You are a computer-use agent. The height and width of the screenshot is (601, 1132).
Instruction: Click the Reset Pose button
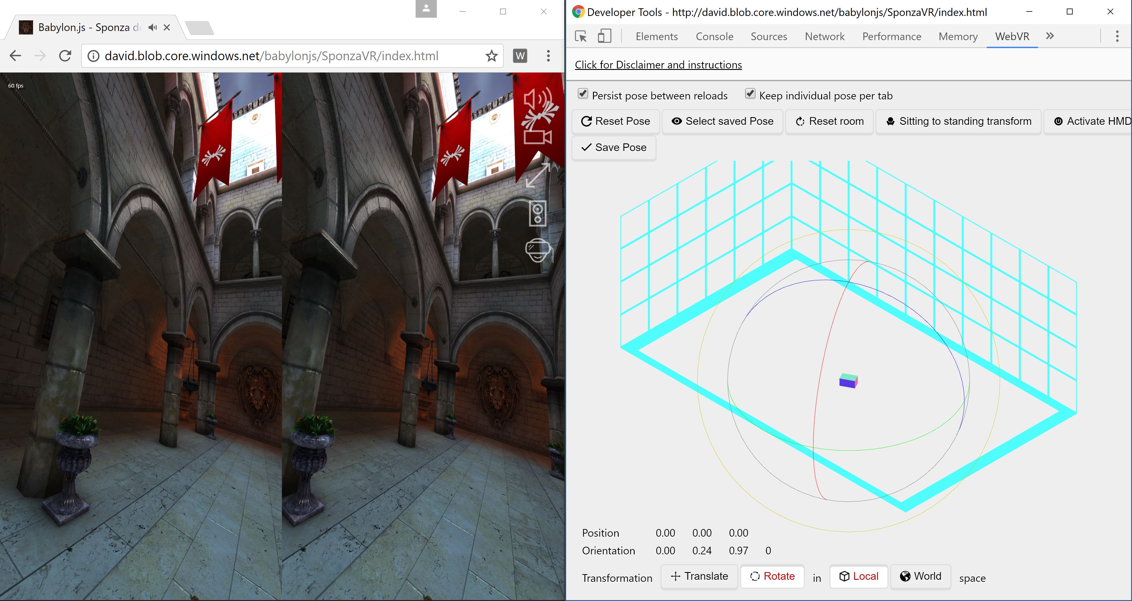(615, 121)
